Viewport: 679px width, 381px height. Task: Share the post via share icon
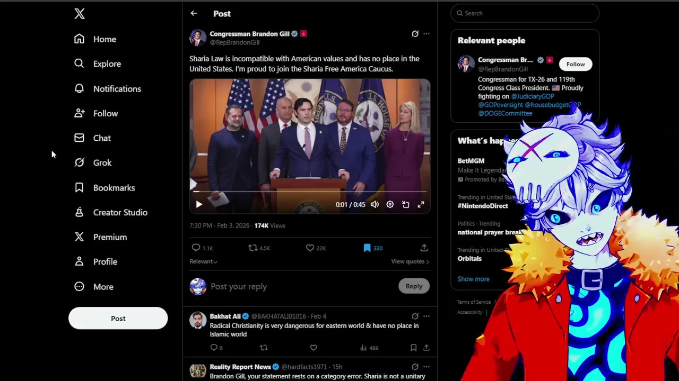(x=424, y=248)
